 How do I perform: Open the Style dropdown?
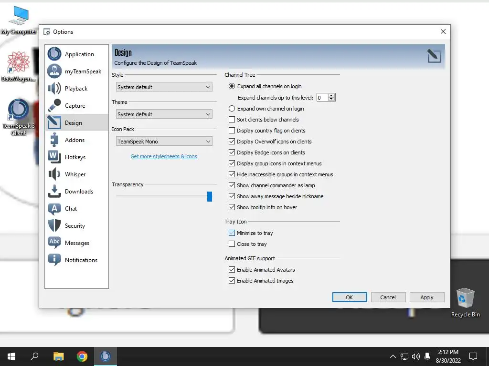(x=164, y=87)
